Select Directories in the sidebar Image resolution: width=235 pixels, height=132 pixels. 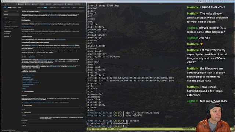tap(7, 36)
